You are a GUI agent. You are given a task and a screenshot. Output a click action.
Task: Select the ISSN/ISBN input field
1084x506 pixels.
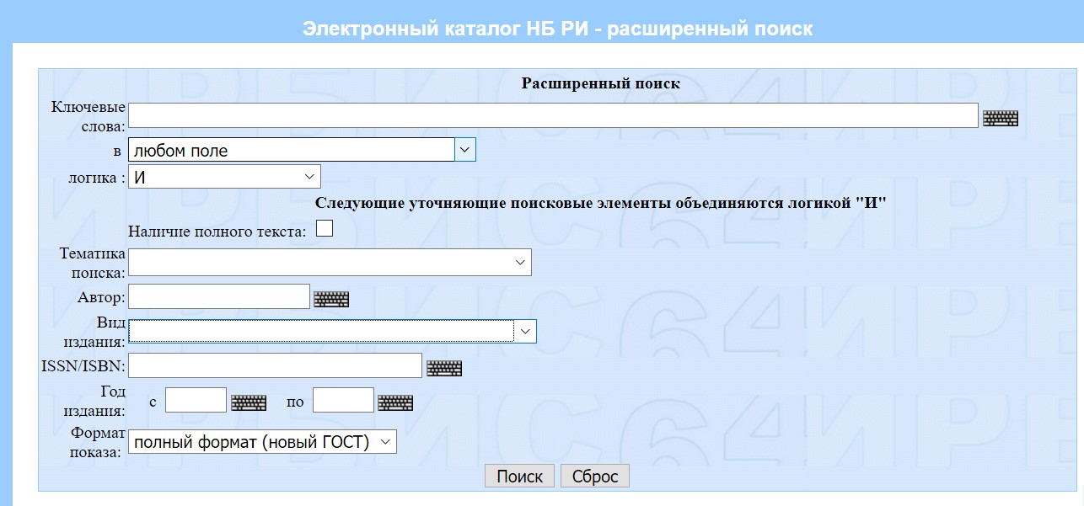tap(275, 365)
